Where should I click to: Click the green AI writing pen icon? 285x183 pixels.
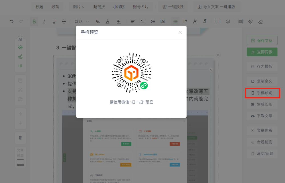coord(20,56)
